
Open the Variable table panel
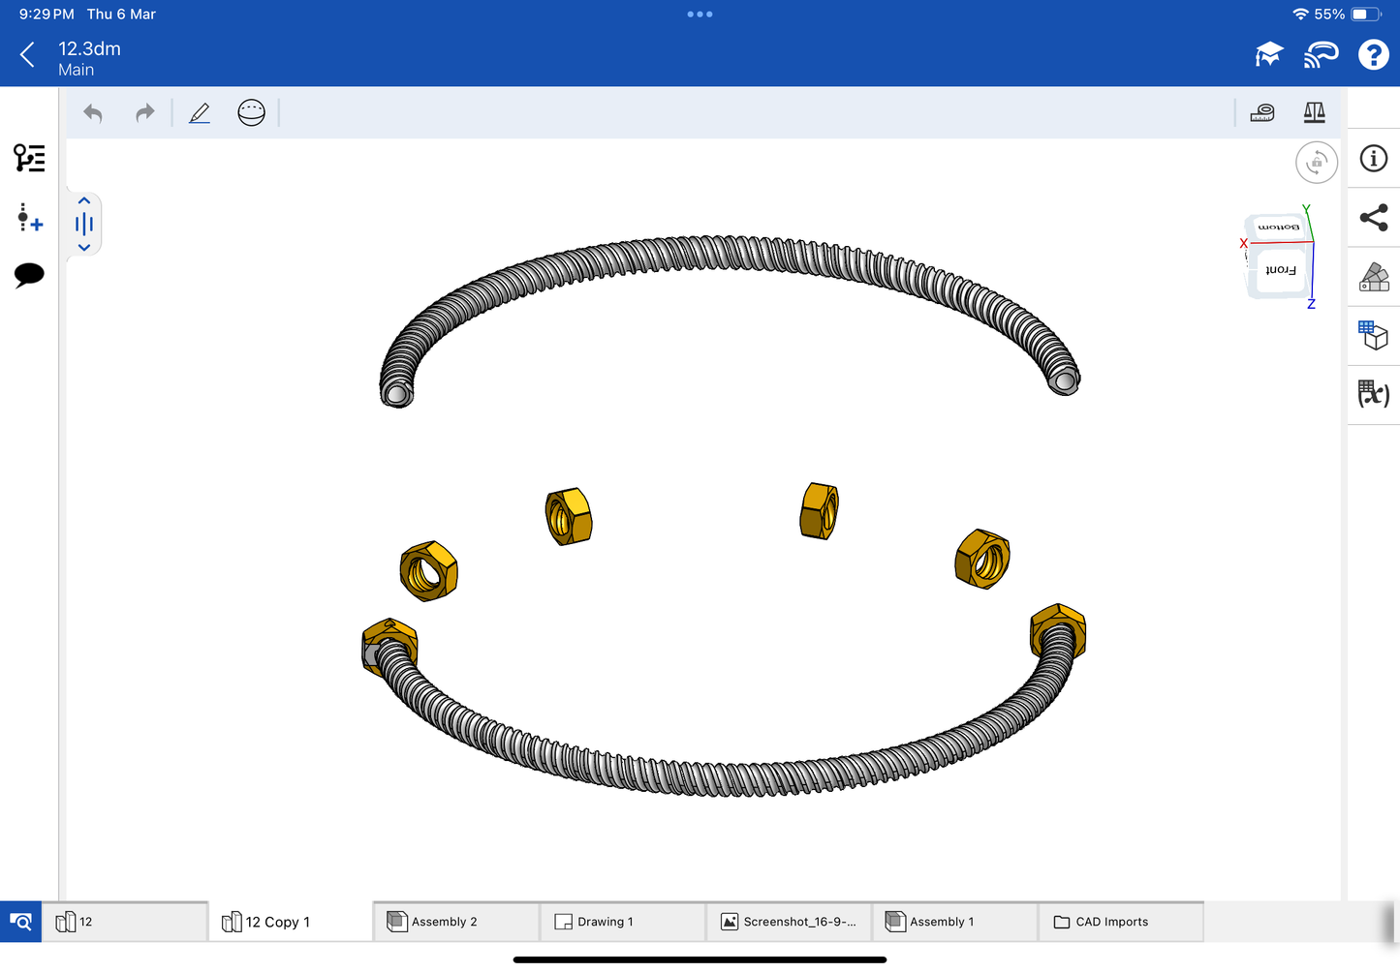[1373, 394]
